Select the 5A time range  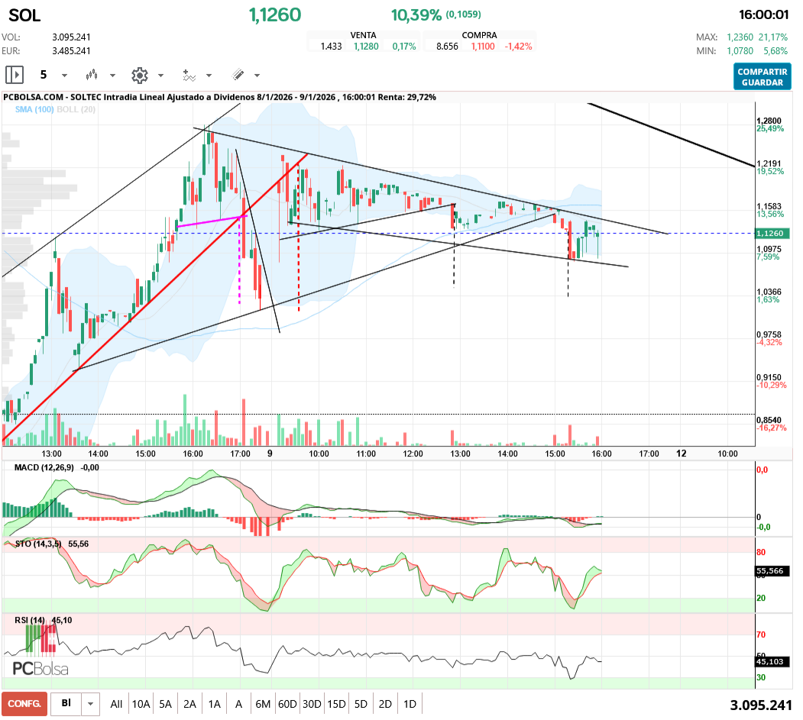tap(166, 704)
